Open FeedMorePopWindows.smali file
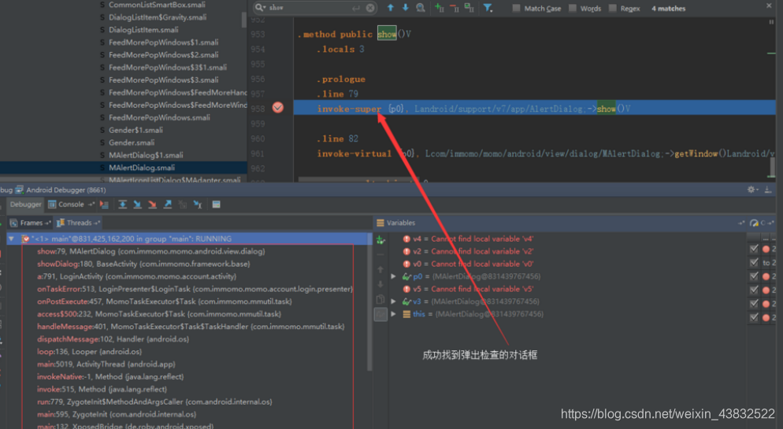This screenshot has height=429, width=783. tap(159, 118)
